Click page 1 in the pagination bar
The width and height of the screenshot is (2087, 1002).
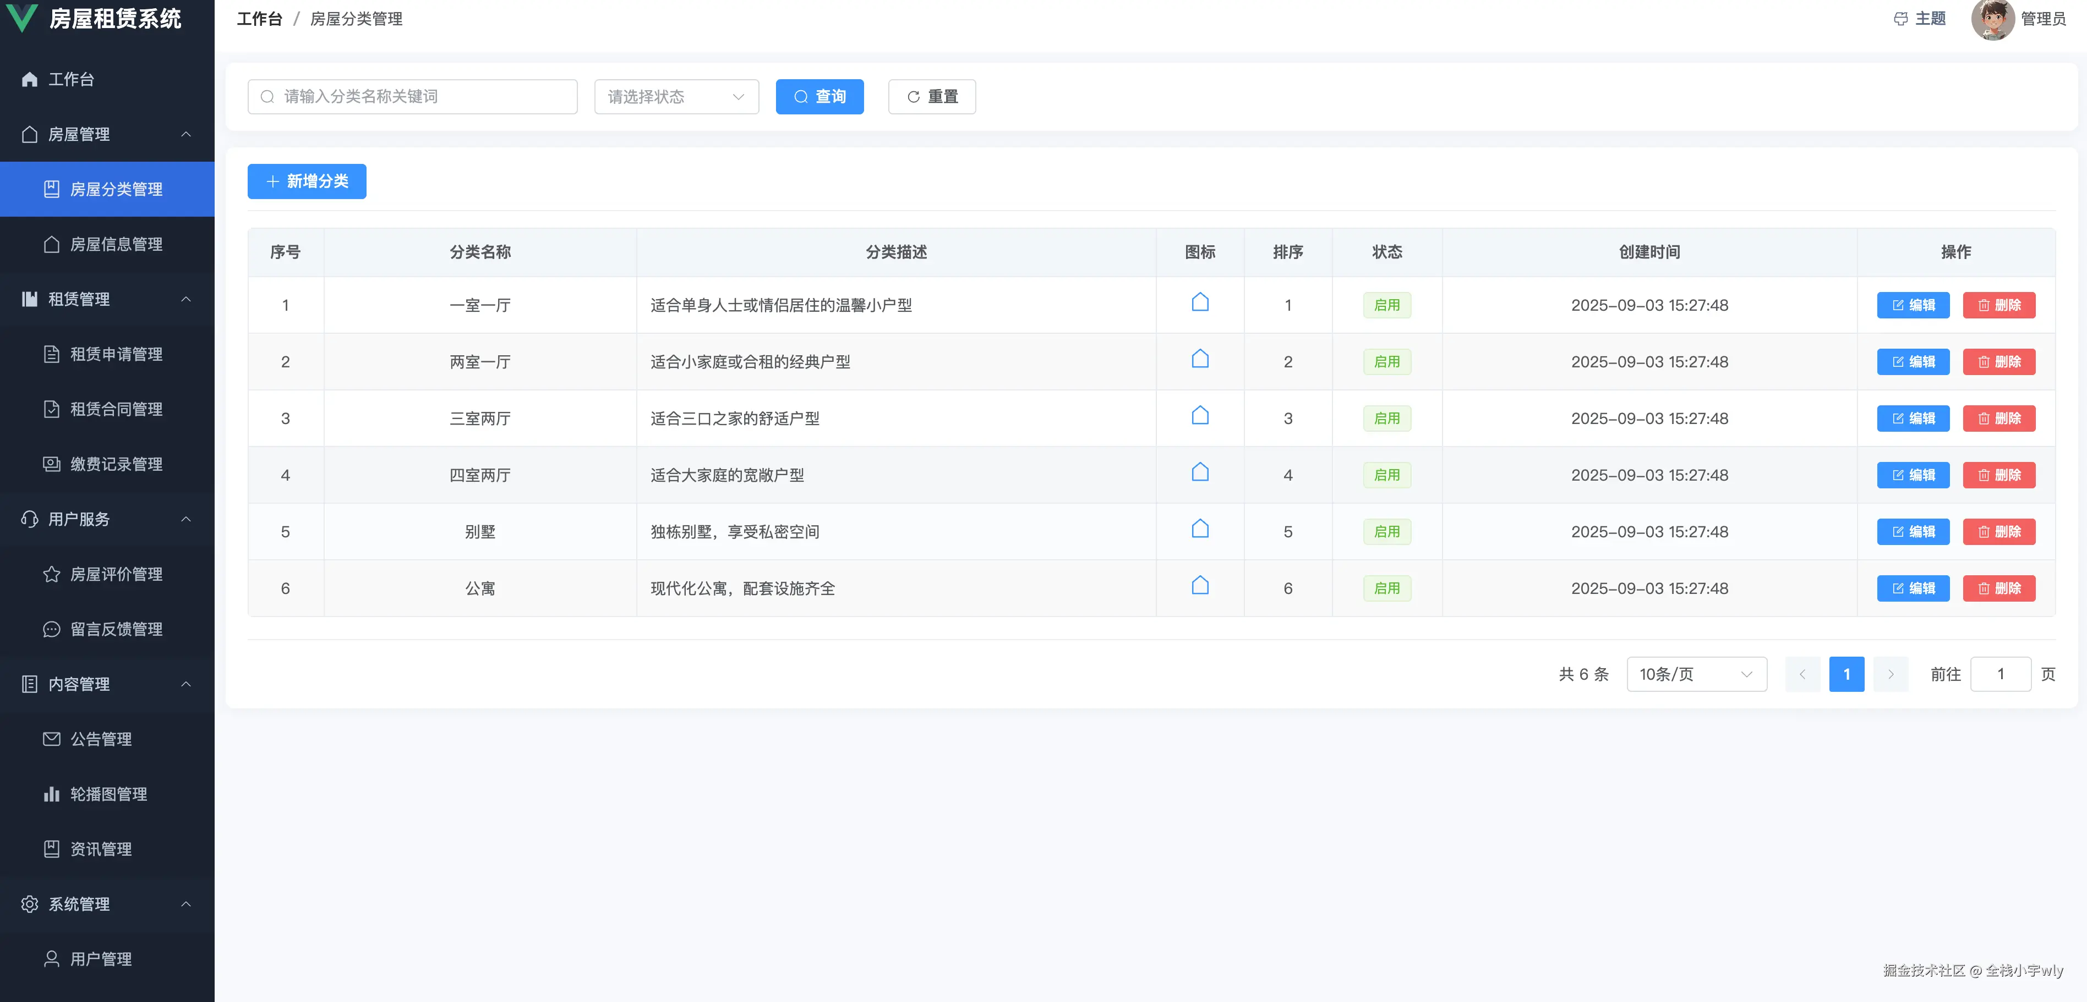[1846, 673]
